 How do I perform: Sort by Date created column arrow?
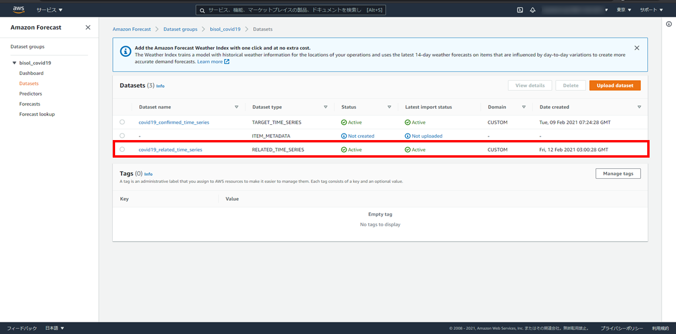point(639,107)
